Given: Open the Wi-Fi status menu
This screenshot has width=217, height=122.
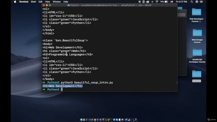Looking at the screenshot, I should pos(157,2).
